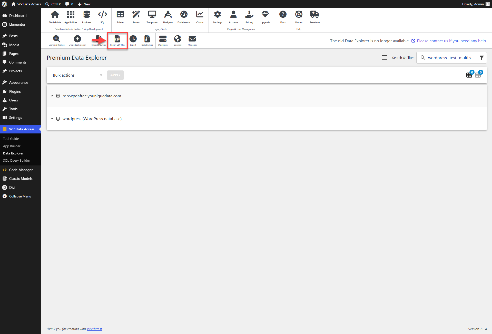Open Ctrl+K search in admin bar
The height and width of the screenshot is (334, 492).
point(53,4)
